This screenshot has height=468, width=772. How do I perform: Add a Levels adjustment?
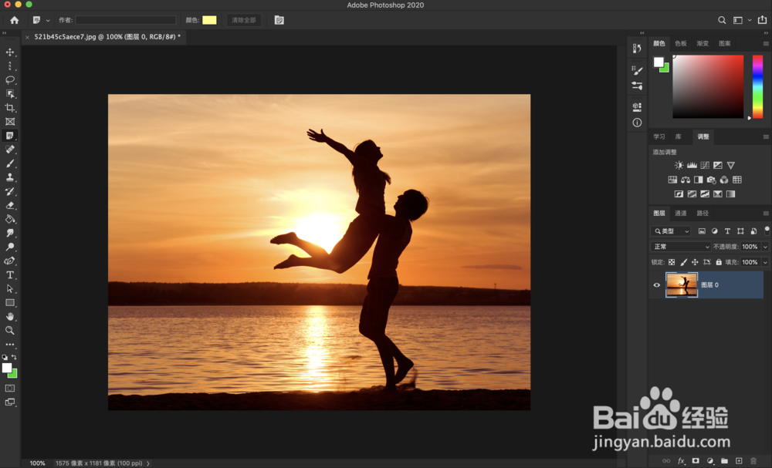coord(692,165)
